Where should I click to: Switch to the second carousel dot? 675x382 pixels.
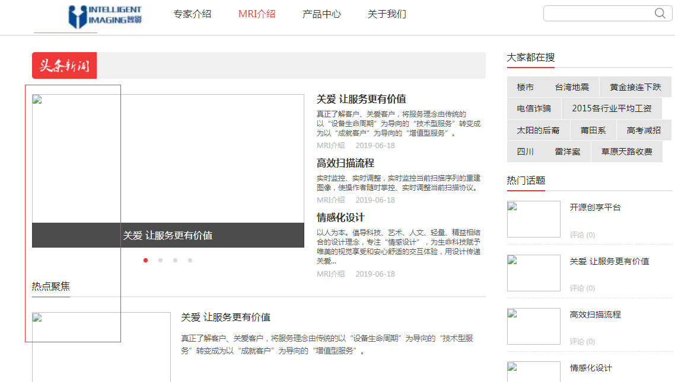click(x=161, y=260)
